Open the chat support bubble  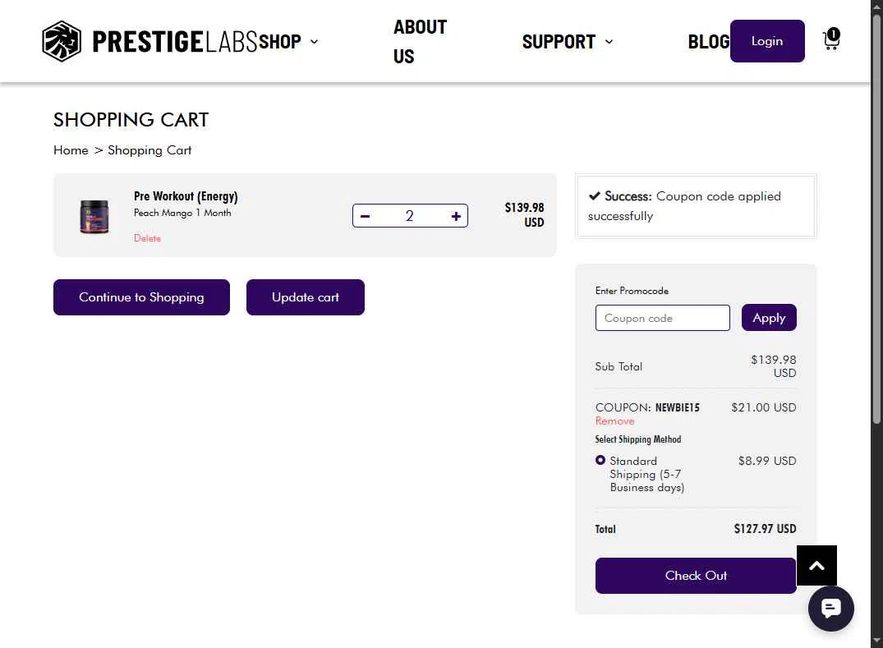tap(830, 609)
